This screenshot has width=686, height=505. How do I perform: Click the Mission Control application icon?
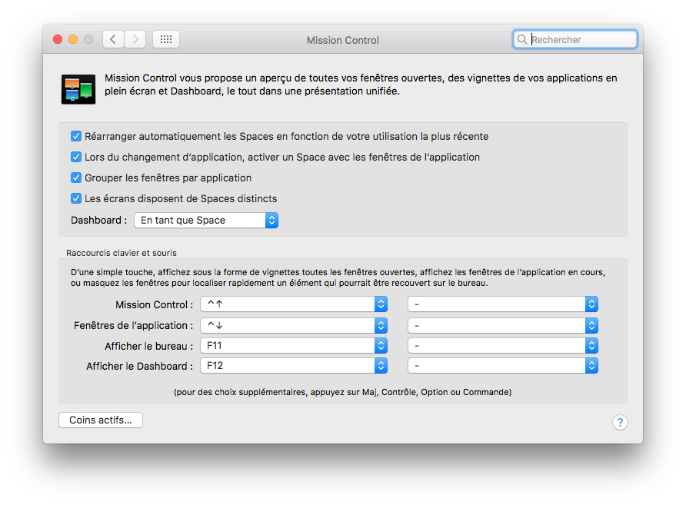[78, 88]
